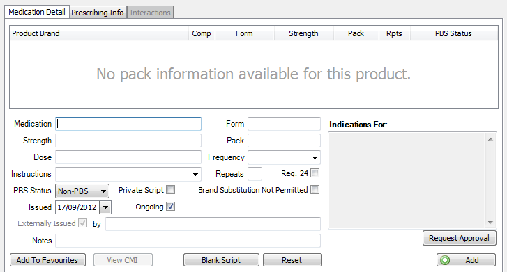Tick the Reg. 24 checkbox
507x272 pixels.
click(x=315, y=173)
